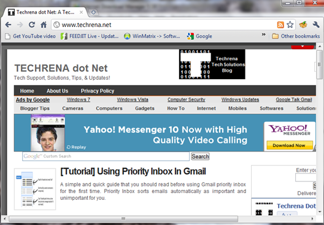Reload the page with the refresh icon

coord(32,25)
